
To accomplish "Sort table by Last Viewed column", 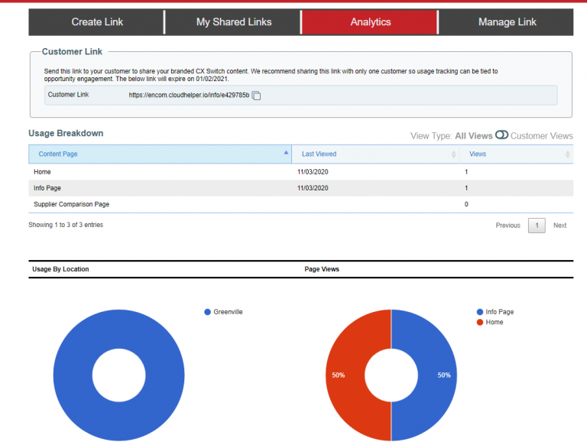I will [375, 154].
